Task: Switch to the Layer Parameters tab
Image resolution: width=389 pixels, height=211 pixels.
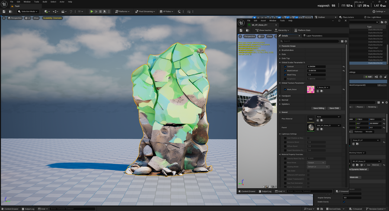Action: 314,36
